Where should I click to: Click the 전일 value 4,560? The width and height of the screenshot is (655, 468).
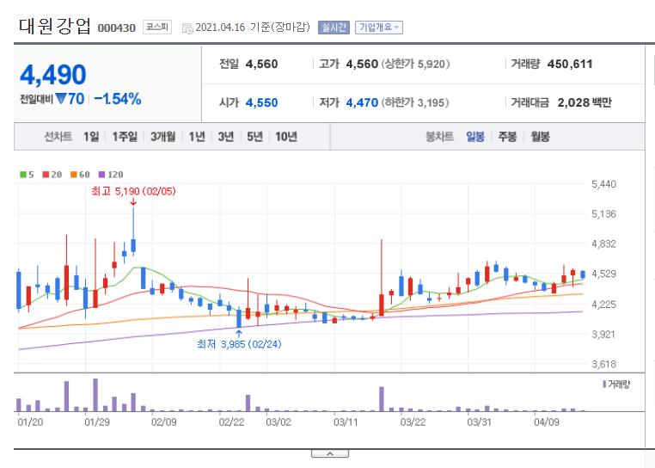(261, 64)
